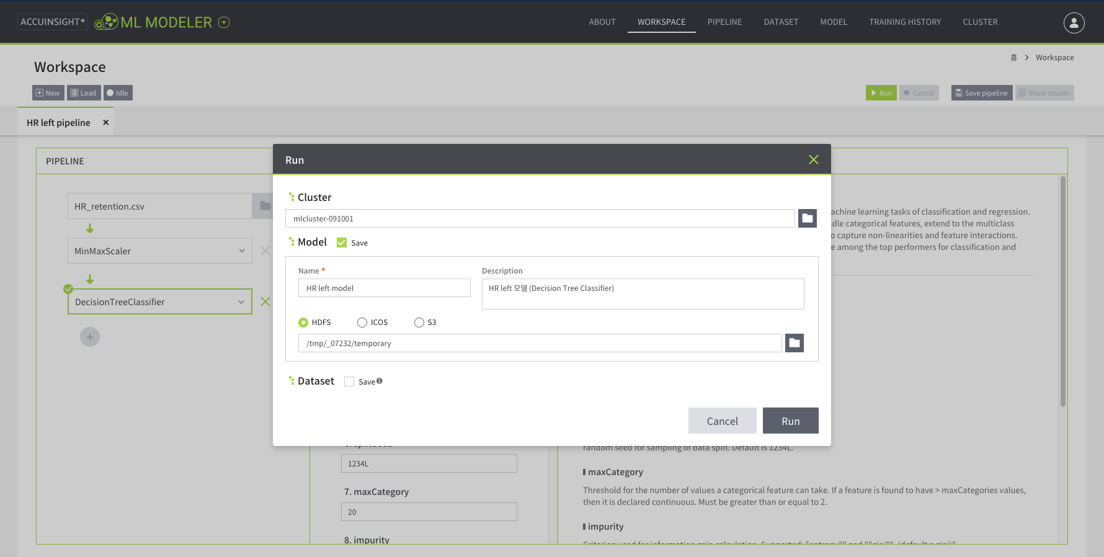Click the Idle status button
The height and width of the screenshot is (557, 1104).
pos(118,93)
